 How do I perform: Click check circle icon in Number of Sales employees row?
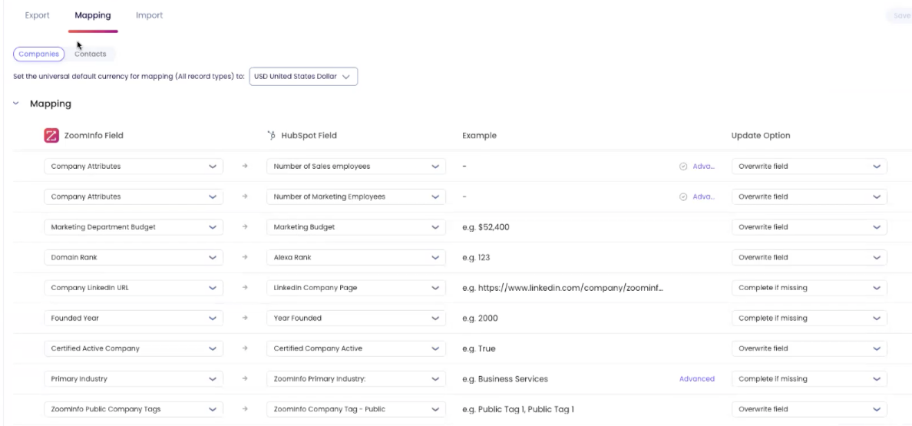tap(683, 167)
